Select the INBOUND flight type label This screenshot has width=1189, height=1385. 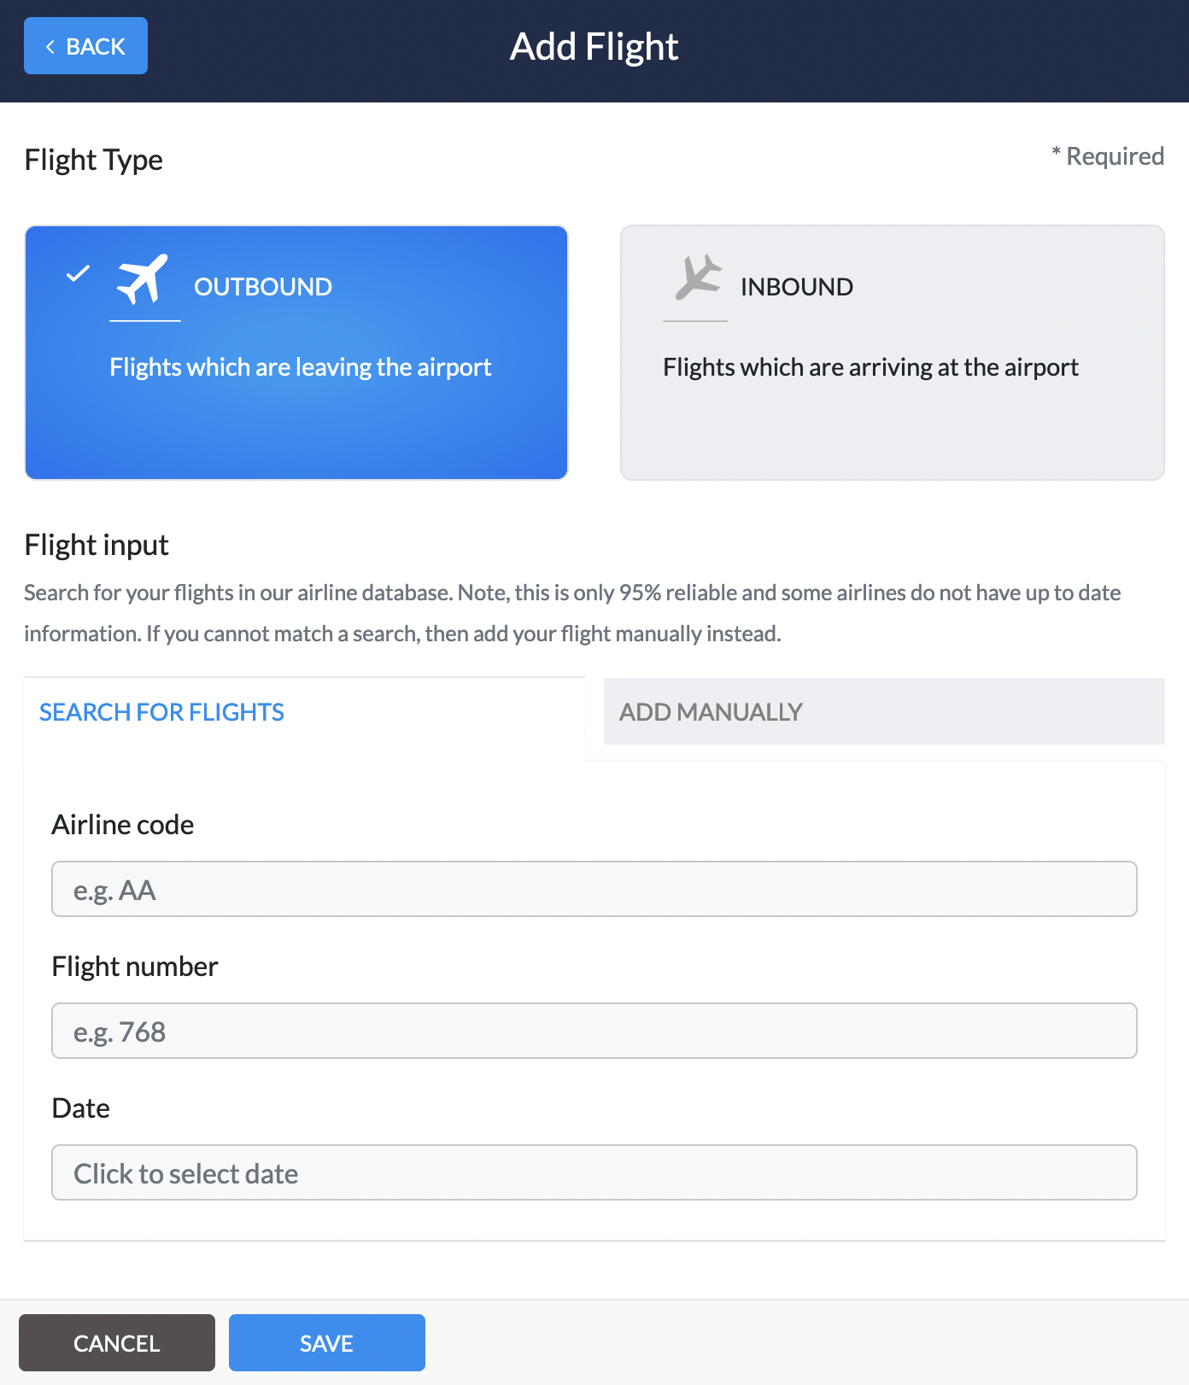coord(797,287)
